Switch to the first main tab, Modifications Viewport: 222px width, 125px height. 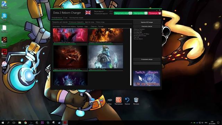coord(57,18)
